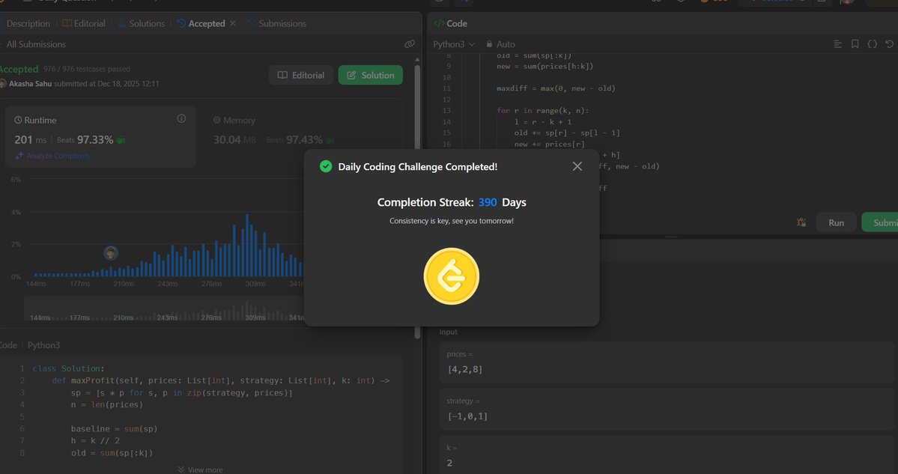
Task: Click the user avatar marker on the runtime chart
Action: (x=111, y=252)
